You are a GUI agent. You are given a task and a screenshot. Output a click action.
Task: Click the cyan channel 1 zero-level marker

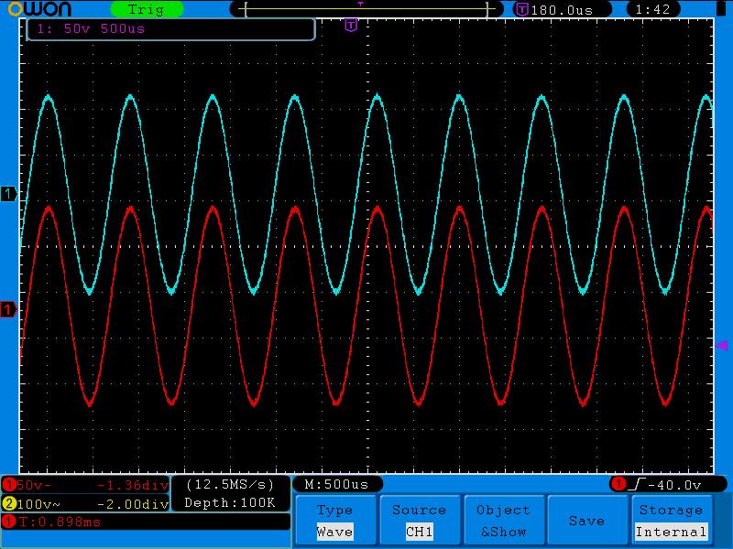8,194
